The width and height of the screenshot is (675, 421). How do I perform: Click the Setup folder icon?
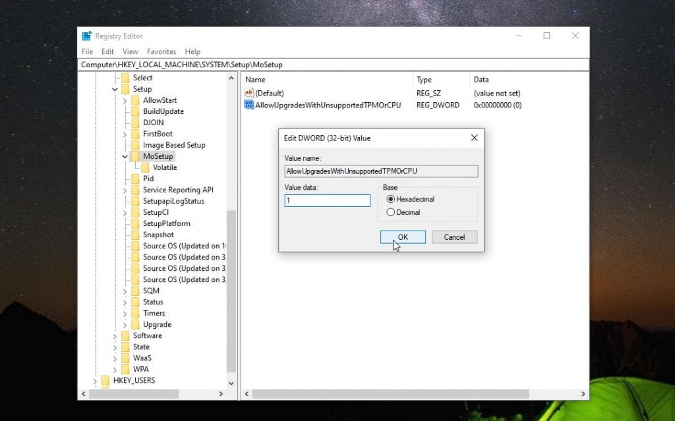125,89
